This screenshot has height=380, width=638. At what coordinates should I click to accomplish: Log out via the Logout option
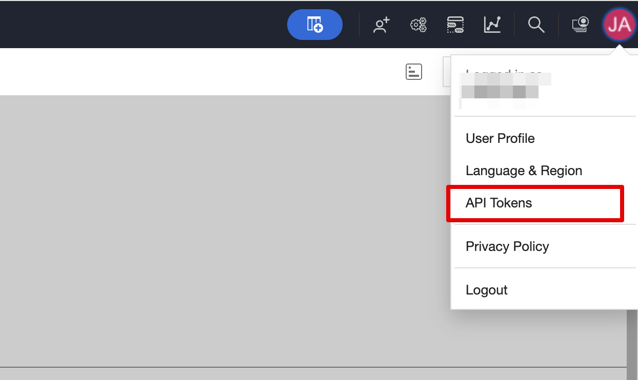point(486,290)
